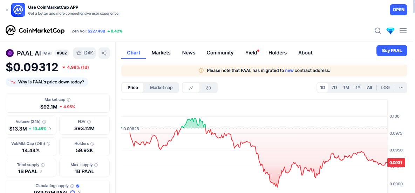The image size is (415, 193).
Task: Click the 1B PAAL max supply value
Action: [84, 171]
